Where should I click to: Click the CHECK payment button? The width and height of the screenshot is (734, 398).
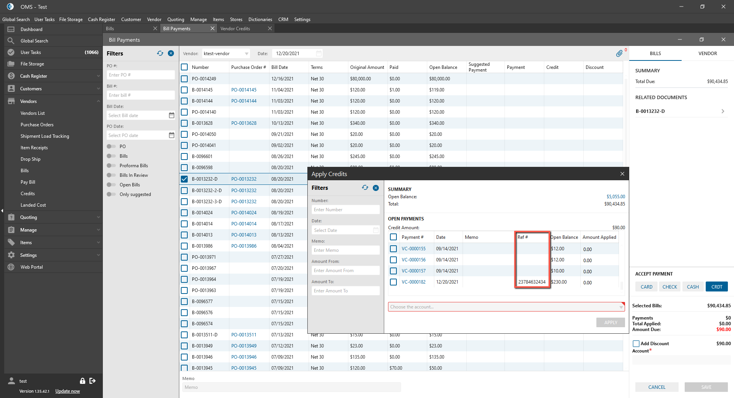(669, 287)
